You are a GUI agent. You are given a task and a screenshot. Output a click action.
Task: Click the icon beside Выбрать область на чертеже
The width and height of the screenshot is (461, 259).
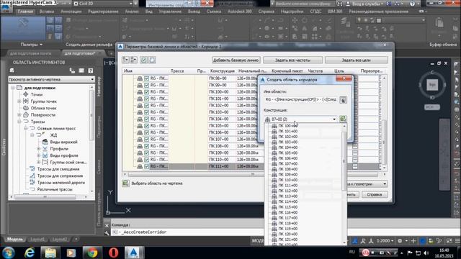click(x=125, y=183)
